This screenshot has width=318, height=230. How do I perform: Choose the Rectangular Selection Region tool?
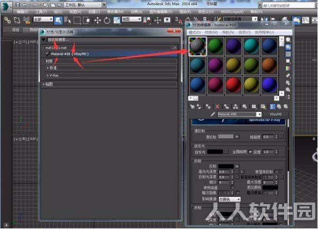tap(77, 20)
